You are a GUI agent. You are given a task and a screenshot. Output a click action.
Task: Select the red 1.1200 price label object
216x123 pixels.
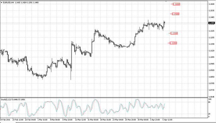(173, 43)
